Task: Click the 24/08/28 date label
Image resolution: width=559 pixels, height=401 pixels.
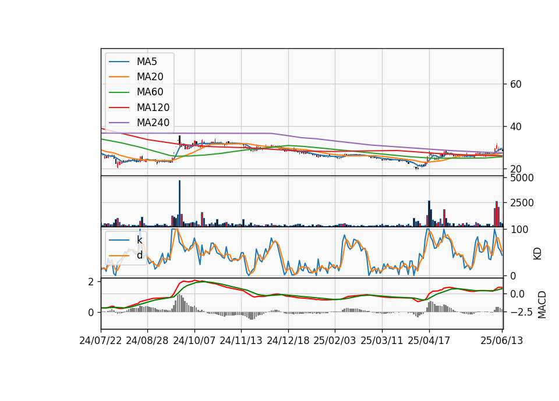Action: click(147, 341)
